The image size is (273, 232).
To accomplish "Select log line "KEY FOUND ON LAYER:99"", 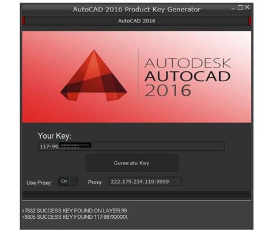I will point(74,211).
